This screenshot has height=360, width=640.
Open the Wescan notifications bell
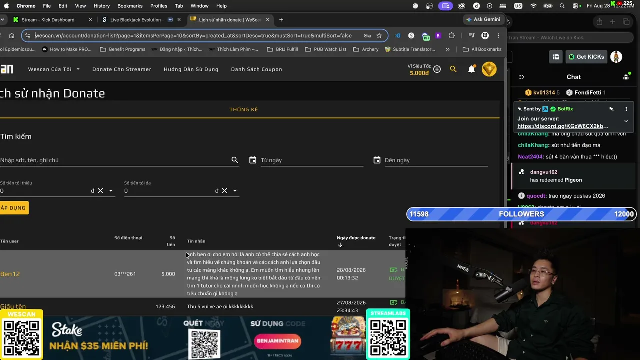coord(471,69)
